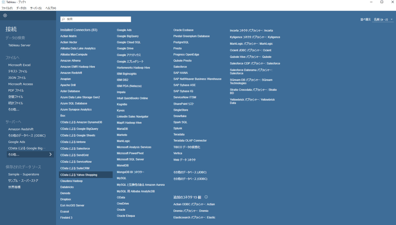Select MarkLogic パブリッシャー: MarkLogic connector
Viewport: 396px width, 225px height.
251,44
